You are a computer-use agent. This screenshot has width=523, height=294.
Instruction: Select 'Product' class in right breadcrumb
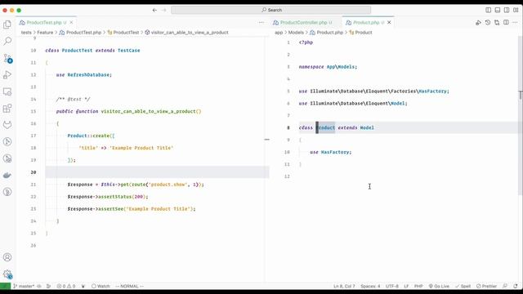pos(360,33)
